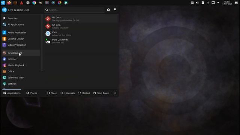The height and width of the screenshot is (135, 240).
Task: Select the Development category
Action: pos(21,53)
